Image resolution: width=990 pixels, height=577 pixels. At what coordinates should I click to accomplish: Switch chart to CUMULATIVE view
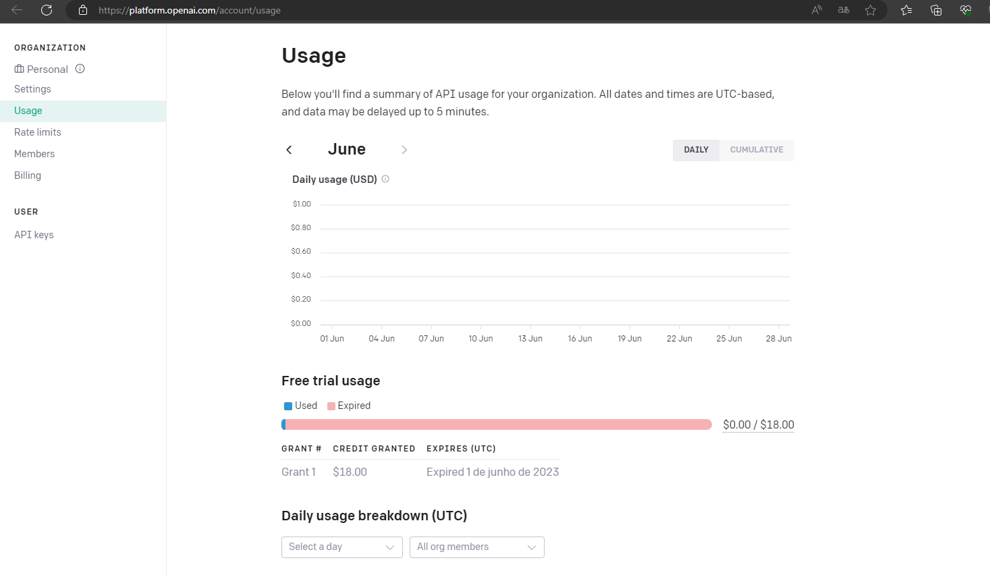tap(757, 150)
